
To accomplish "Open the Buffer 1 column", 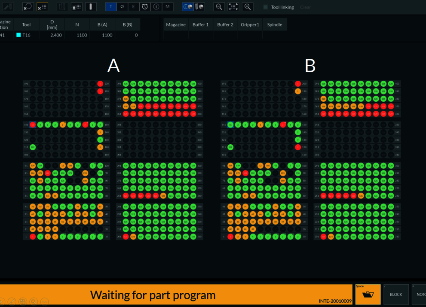I will 200,24.
